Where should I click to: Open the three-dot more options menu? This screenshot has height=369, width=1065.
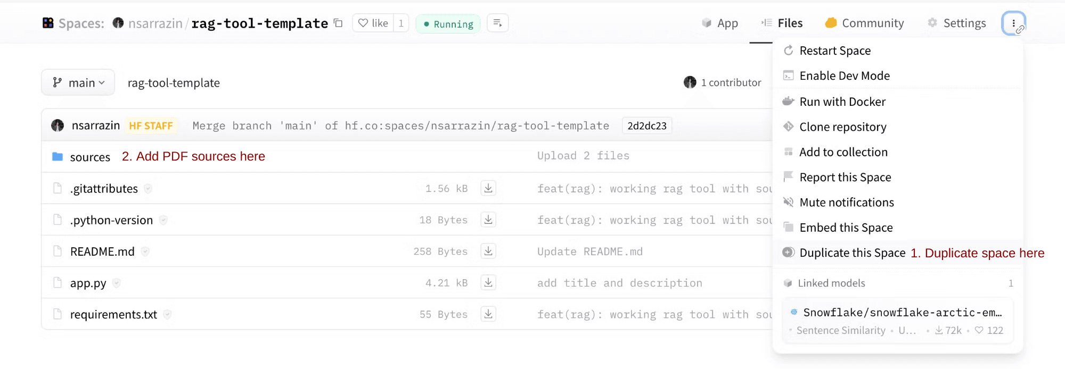click(1013, 23)
